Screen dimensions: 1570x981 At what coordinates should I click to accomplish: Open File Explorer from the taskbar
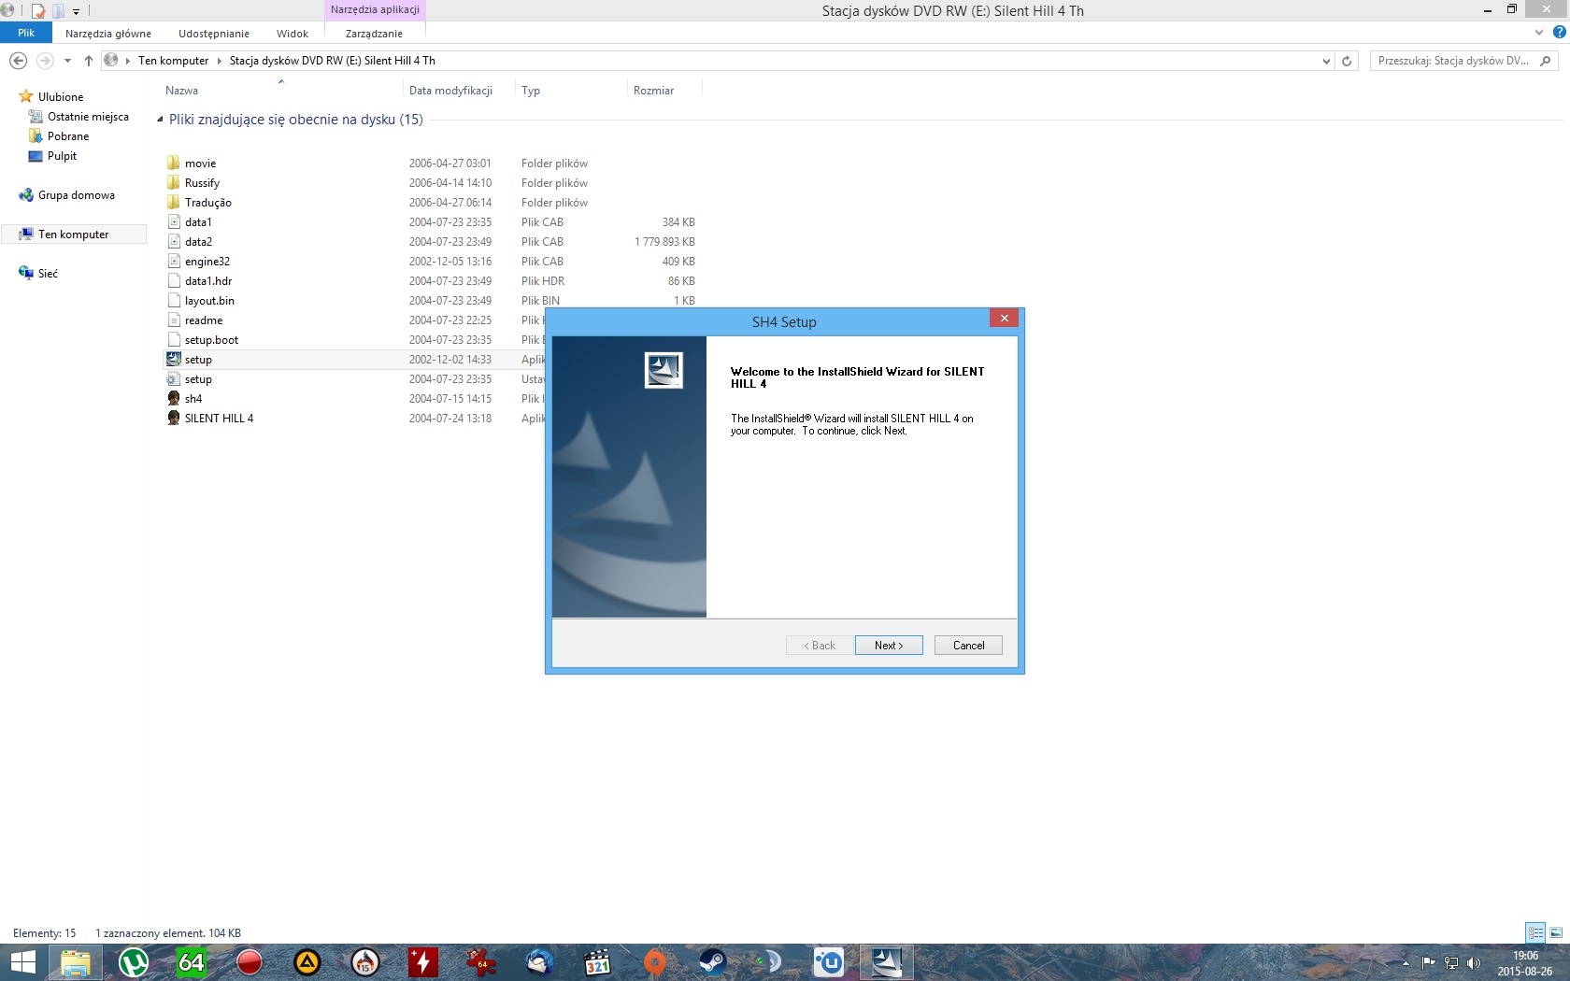[x=76, y=962]
